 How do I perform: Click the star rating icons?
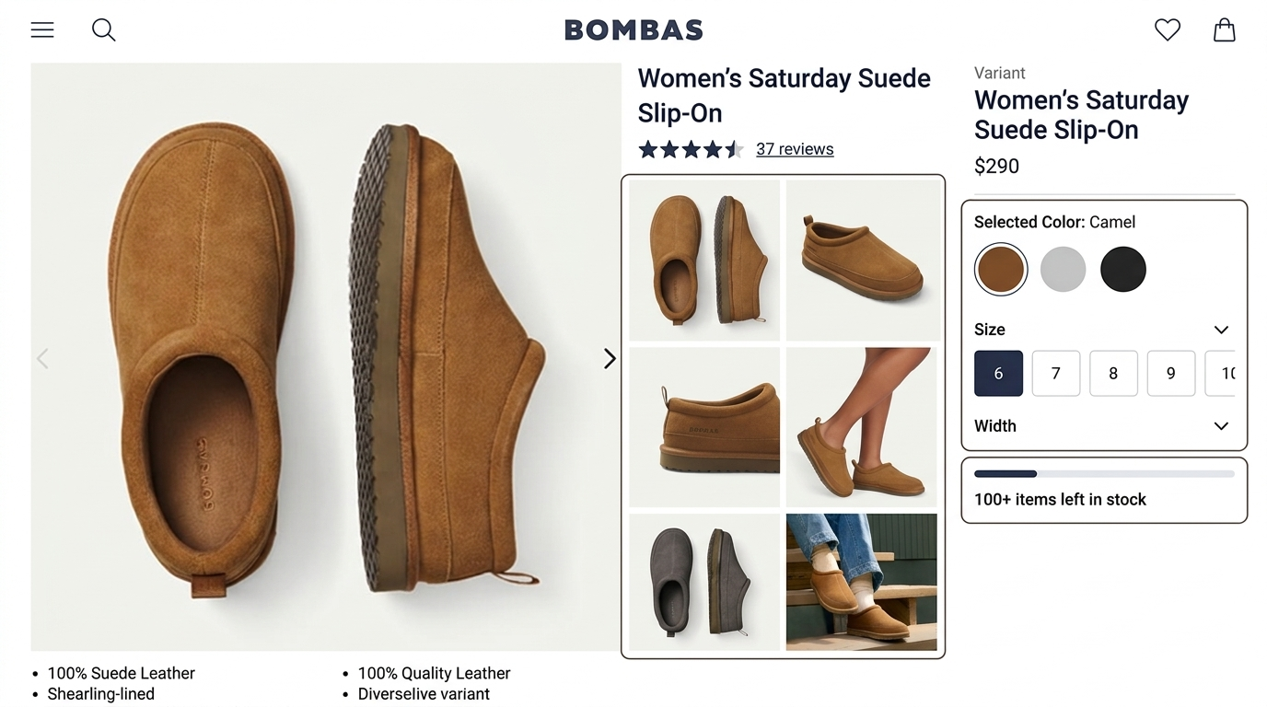[x=691, y=149]
